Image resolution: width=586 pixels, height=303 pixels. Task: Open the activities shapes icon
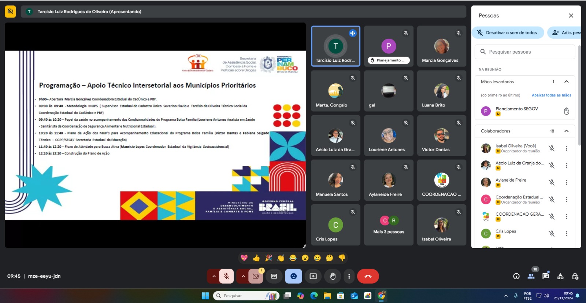pos(560,276)
